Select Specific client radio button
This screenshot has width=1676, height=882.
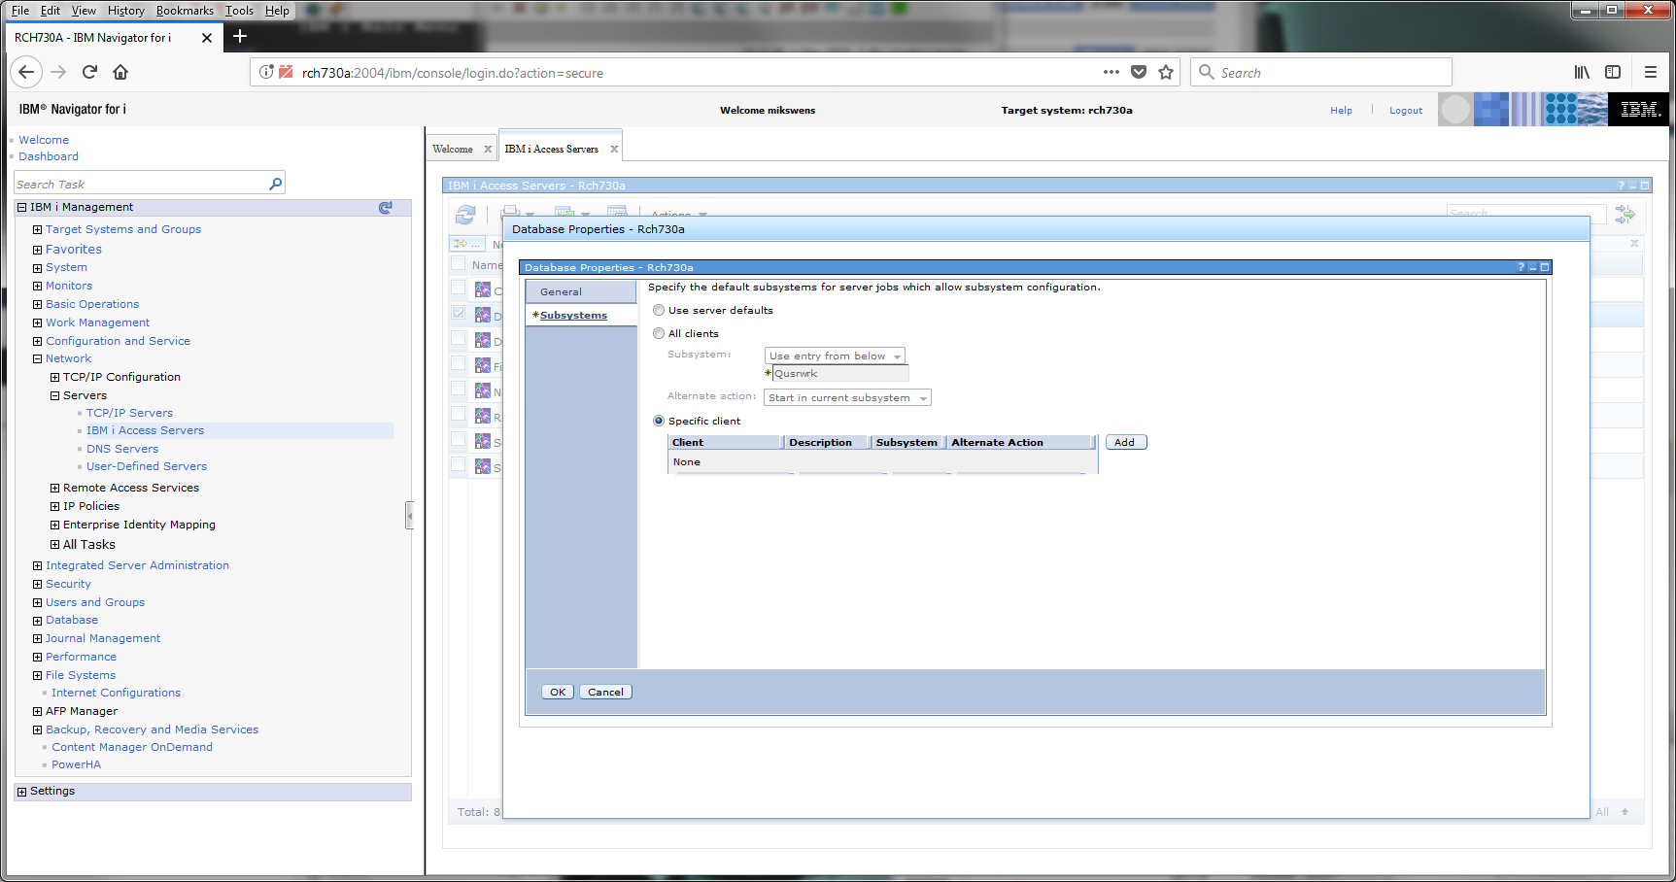[659, 421]
